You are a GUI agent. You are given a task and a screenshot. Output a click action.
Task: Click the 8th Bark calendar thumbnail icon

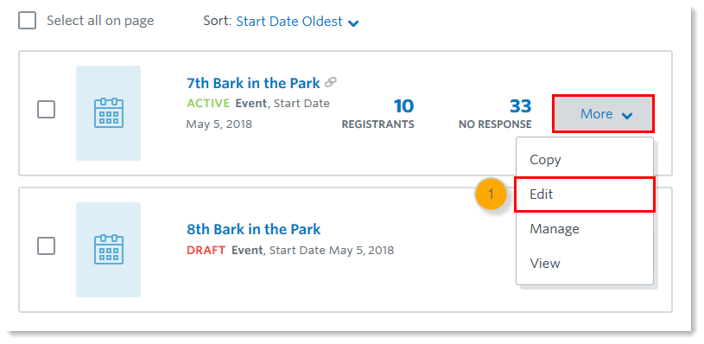pos(108,249)
